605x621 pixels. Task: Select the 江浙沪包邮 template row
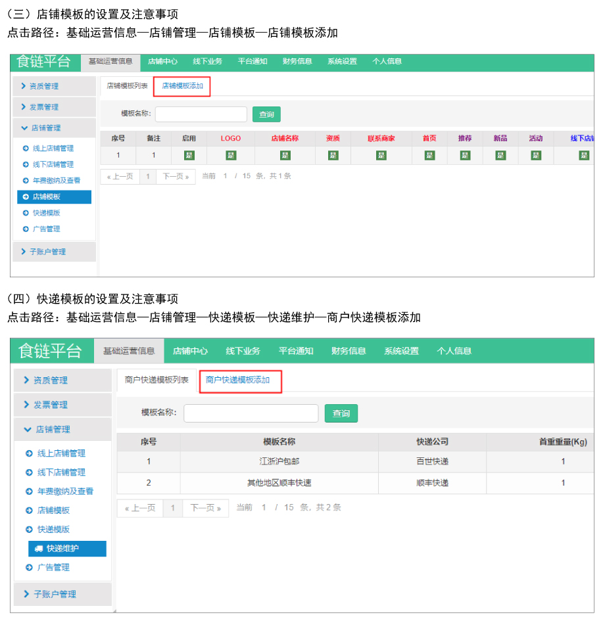coord(279,462)
